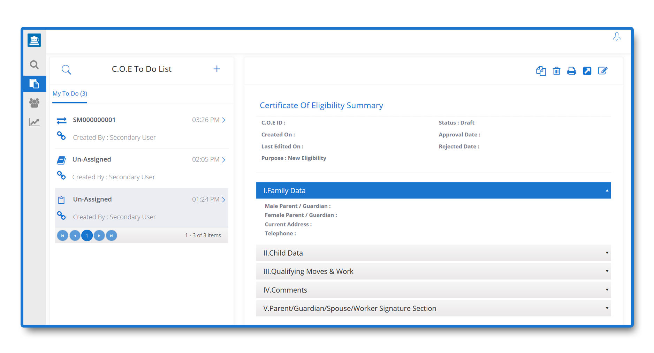This screenshot has height=353, width=654.
Task: Select the documents sidebar icon
Action: (x=34, y=84)
